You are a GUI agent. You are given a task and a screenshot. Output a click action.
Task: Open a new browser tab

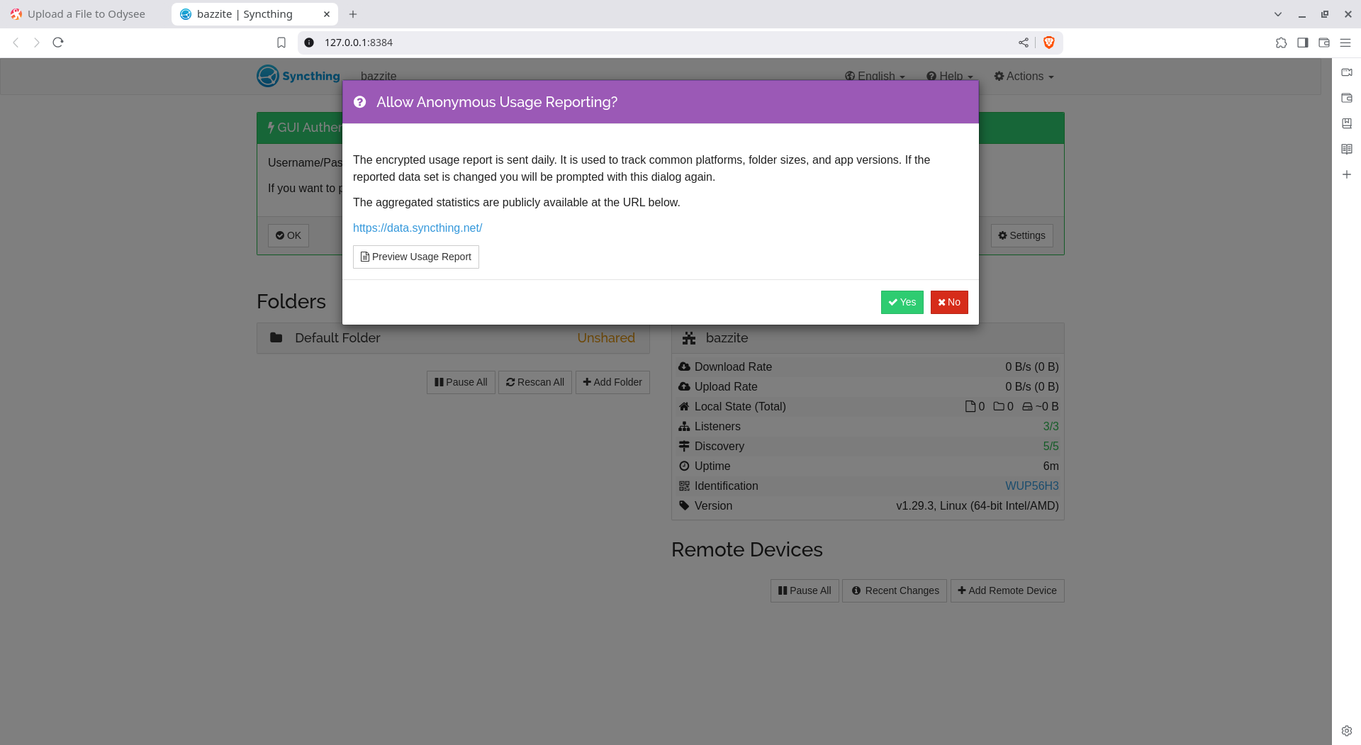point(353,14)
